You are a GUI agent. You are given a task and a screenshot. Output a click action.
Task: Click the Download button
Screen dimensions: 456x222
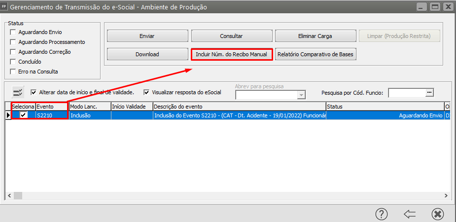click(x=147, y=54)
